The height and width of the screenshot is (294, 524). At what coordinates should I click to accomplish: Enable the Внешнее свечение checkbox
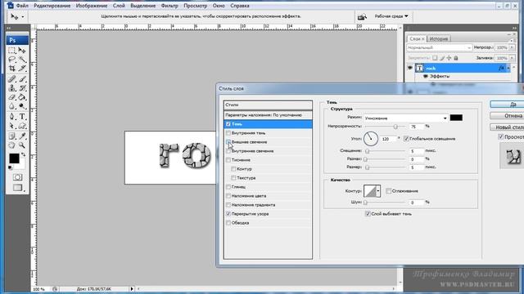pos(228,142)
